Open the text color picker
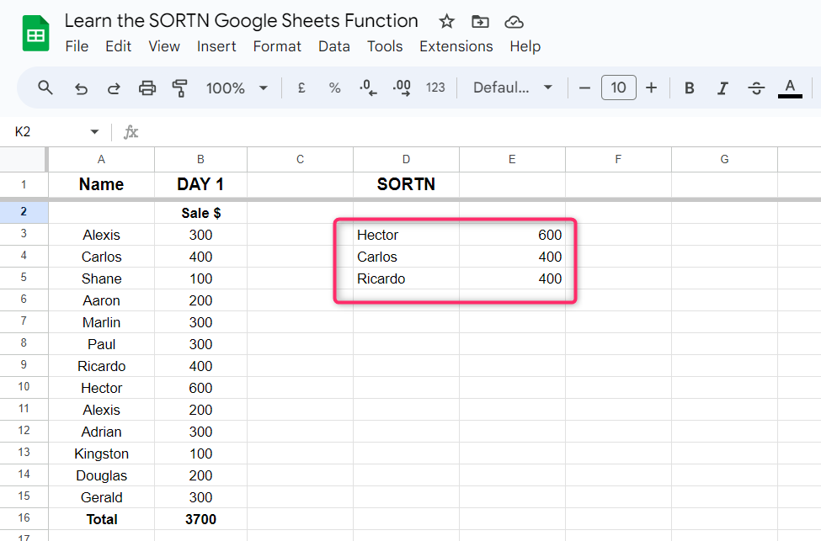The image size is (821, 541). pyautogui.click(x=790, y=88)
